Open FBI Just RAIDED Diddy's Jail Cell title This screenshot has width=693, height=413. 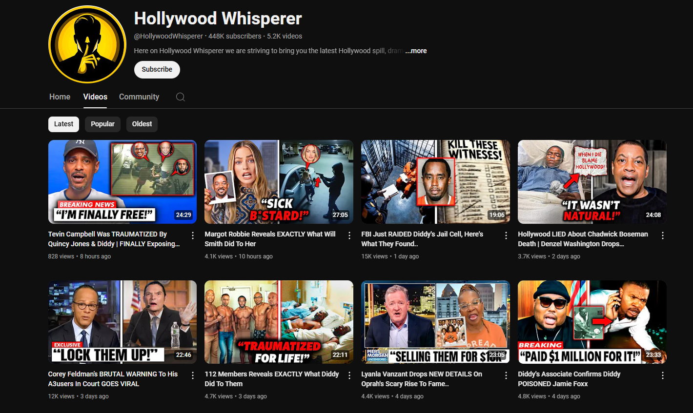(422, 239)
